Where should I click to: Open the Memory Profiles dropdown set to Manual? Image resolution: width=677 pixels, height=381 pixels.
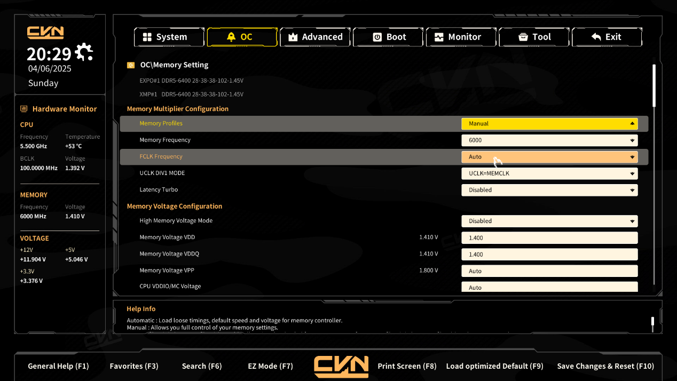[549, 124]
